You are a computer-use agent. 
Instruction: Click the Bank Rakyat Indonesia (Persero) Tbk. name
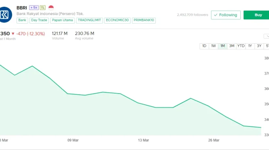click(50, 14)
